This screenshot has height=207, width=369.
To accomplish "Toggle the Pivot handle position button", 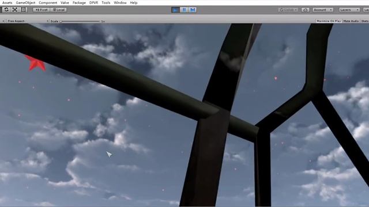I will (x=42, y=10).
